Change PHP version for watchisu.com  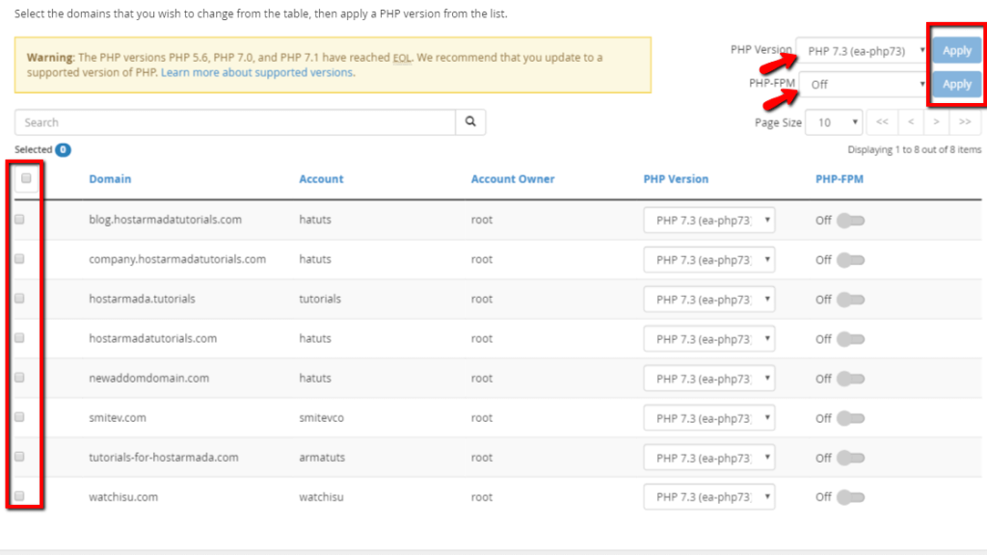[x=709, y=497]
